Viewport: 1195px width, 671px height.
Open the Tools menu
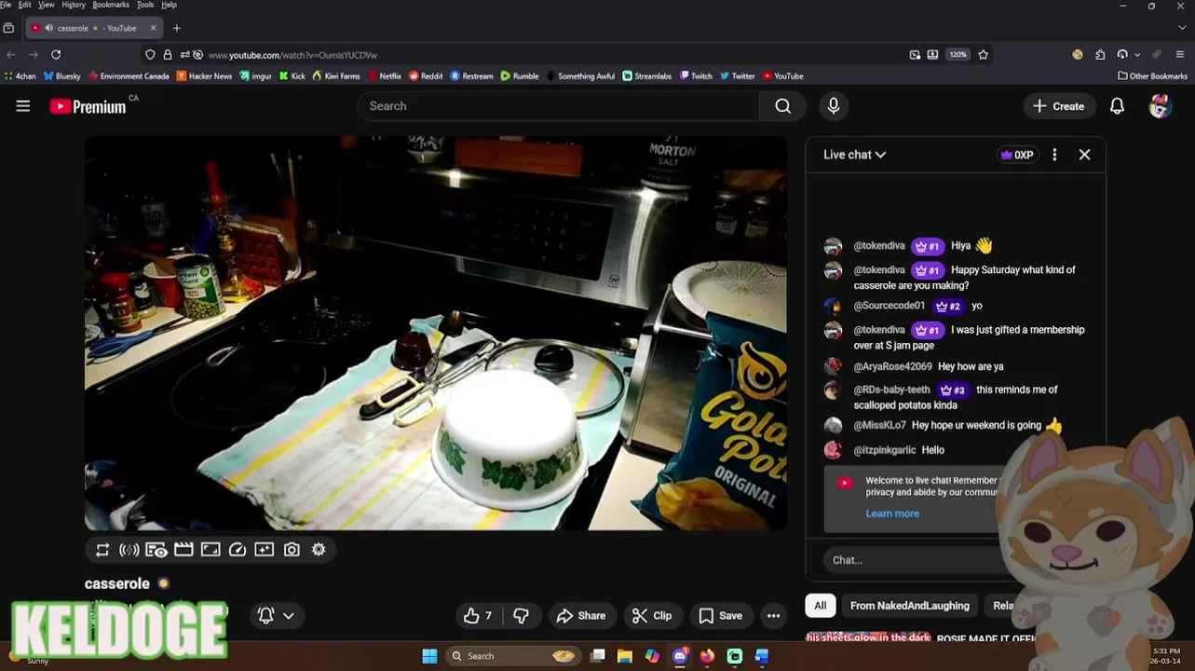point(145,5)
